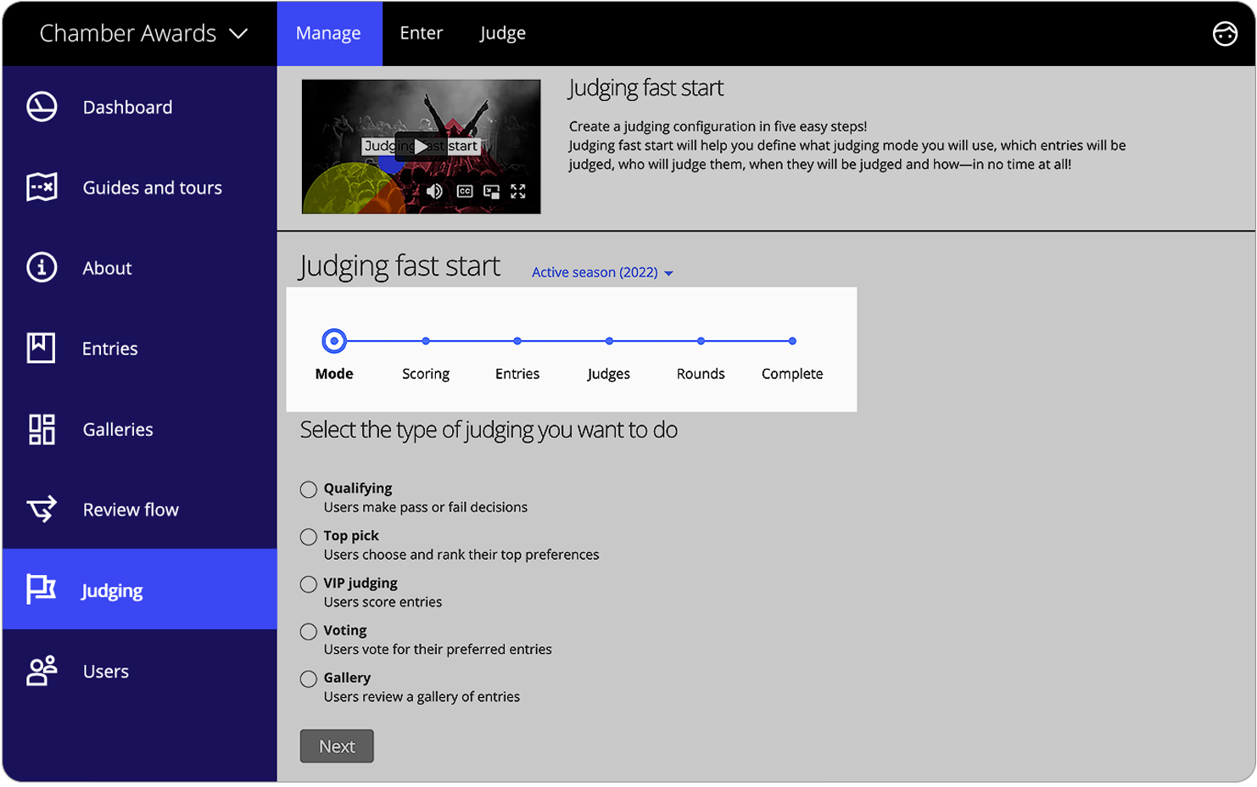Screen dimensions: 1257x787
Task: Click the Next button
Action: click(x=337, y=746)
